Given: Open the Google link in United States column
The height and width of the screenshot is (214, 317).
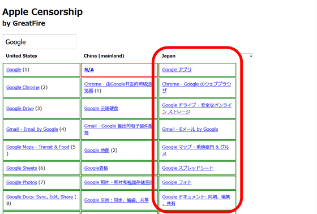Looking at the screenshot, I should point(14,70).
